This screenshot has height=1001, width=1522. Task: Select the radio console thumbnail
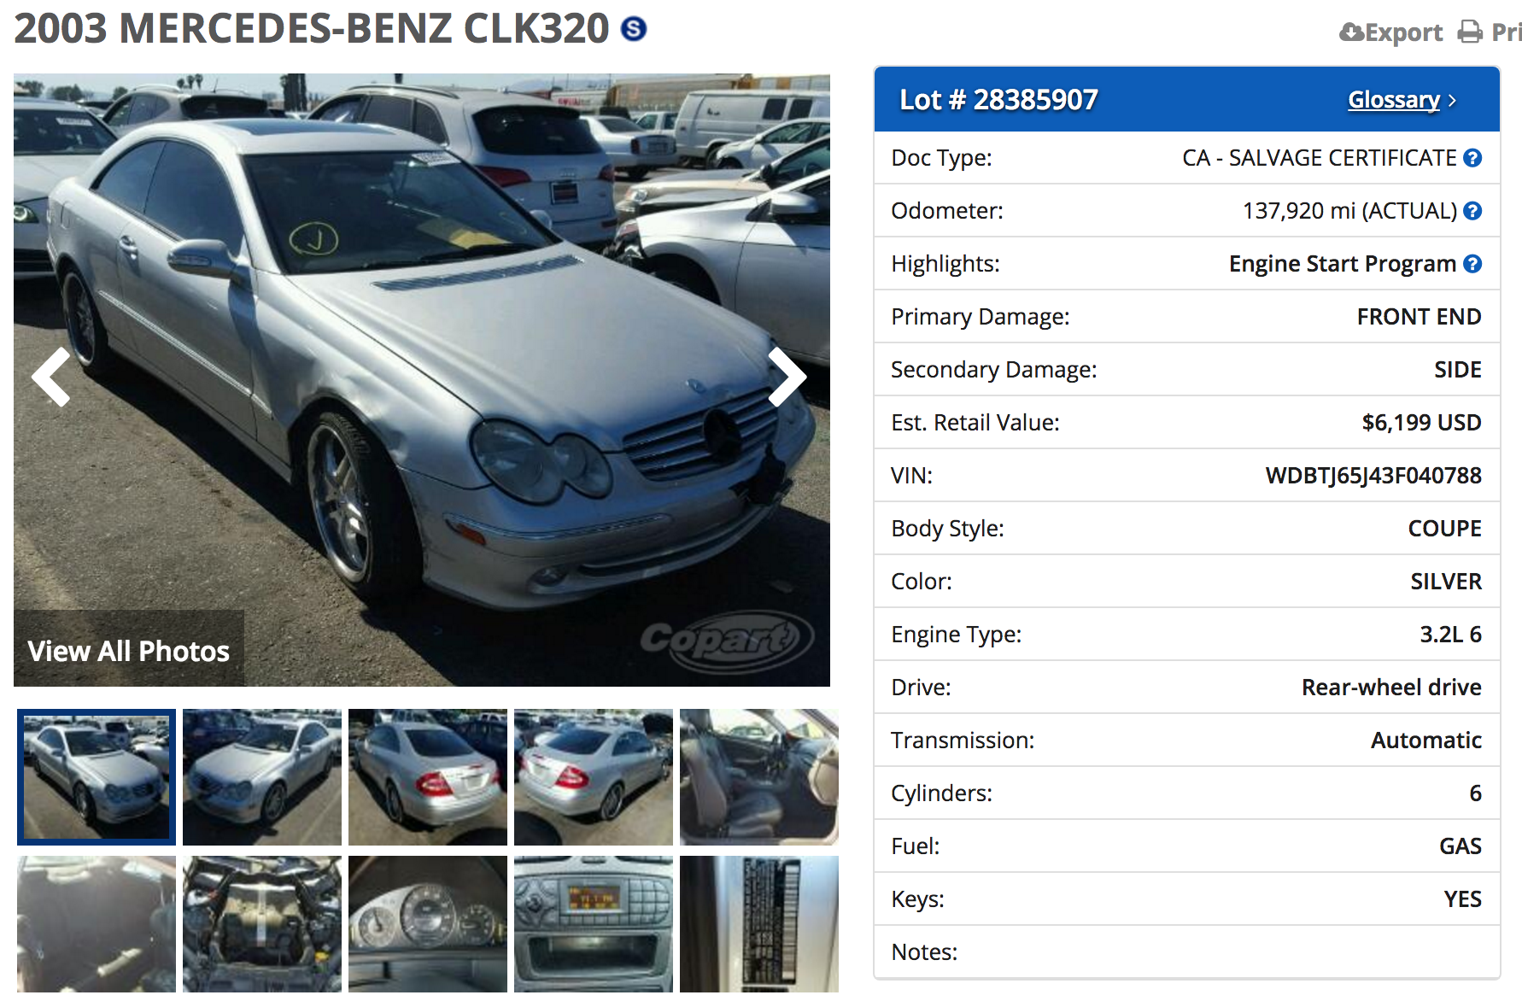click(x=594, y=924)
